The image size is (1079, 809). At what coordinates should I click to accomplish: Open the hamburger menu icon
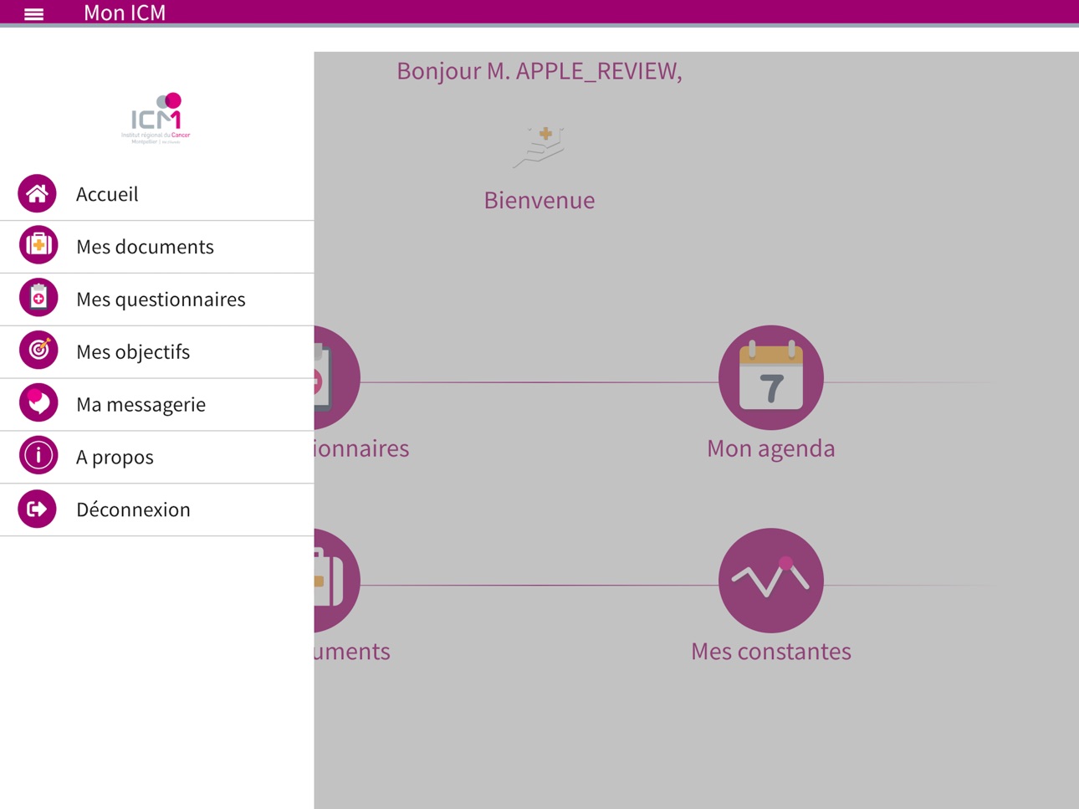pos(33,13)
